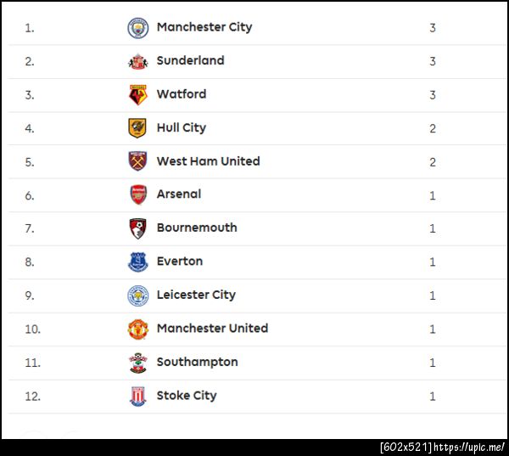The height and width of the screenshot is (456, 509).
Task: Click the West Ham United crest
Action: tap(137, 161)
